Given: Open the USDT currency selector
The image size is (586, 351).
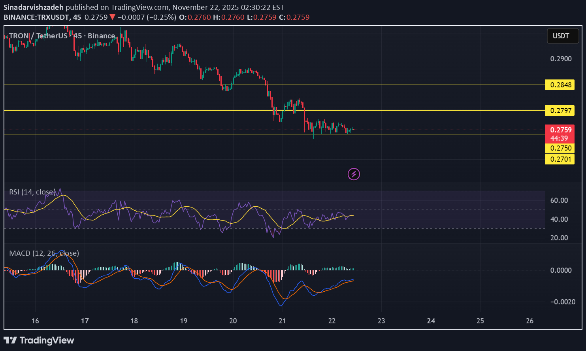Looking at the screenshot, I should 563,36.
